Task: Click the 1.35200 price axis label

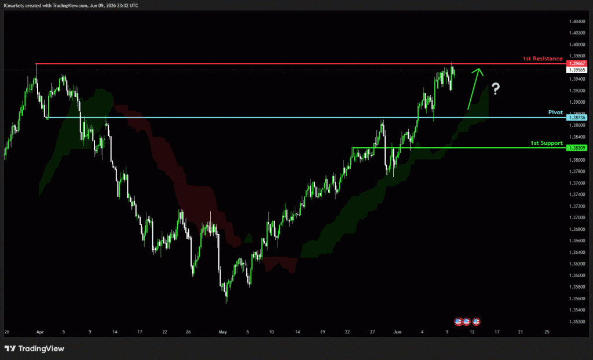Action: (x=577, y=322)
